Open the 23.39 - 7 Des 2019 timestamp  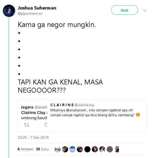click(33, 137)
